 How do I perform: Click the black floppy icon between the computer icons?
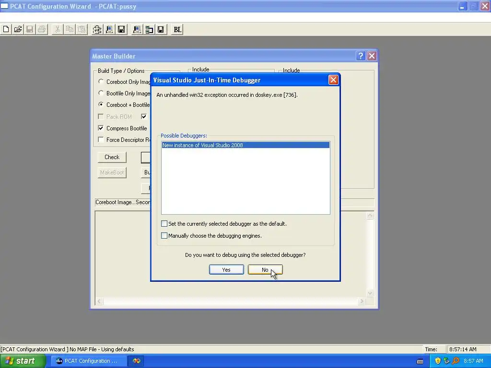pos(121,29)
